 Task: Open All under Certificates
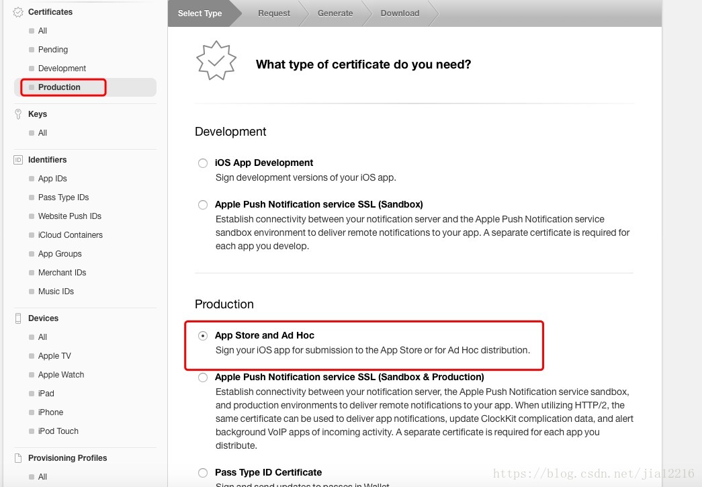(x=42, y=31)
